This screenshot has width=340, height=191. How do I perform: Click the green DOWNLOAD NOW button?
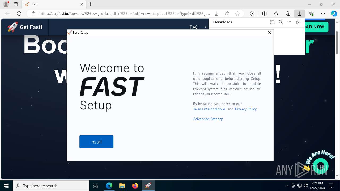[x=316, y=27]
